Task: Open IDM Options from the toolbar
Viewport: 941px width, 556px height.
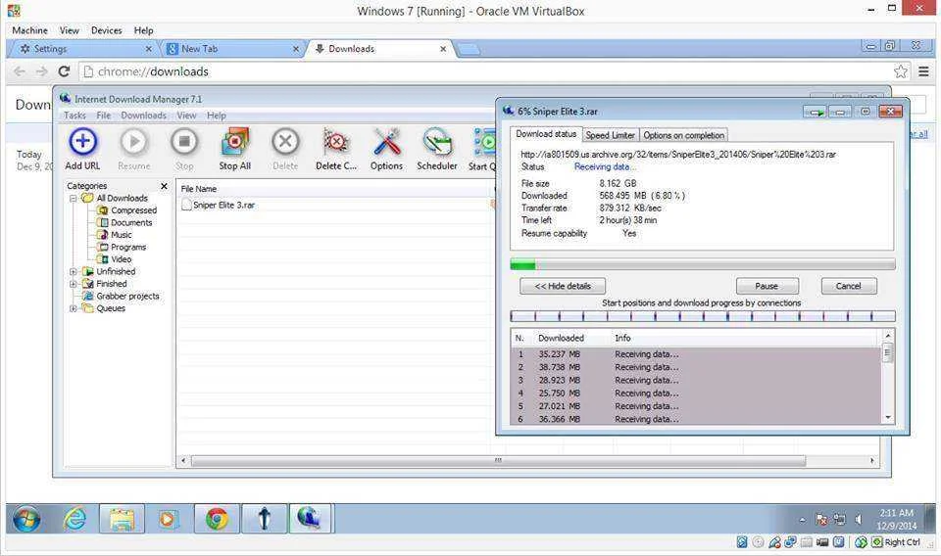Action: [386, 149]
